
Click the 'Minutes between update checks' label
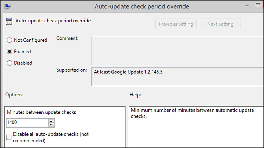41,112
